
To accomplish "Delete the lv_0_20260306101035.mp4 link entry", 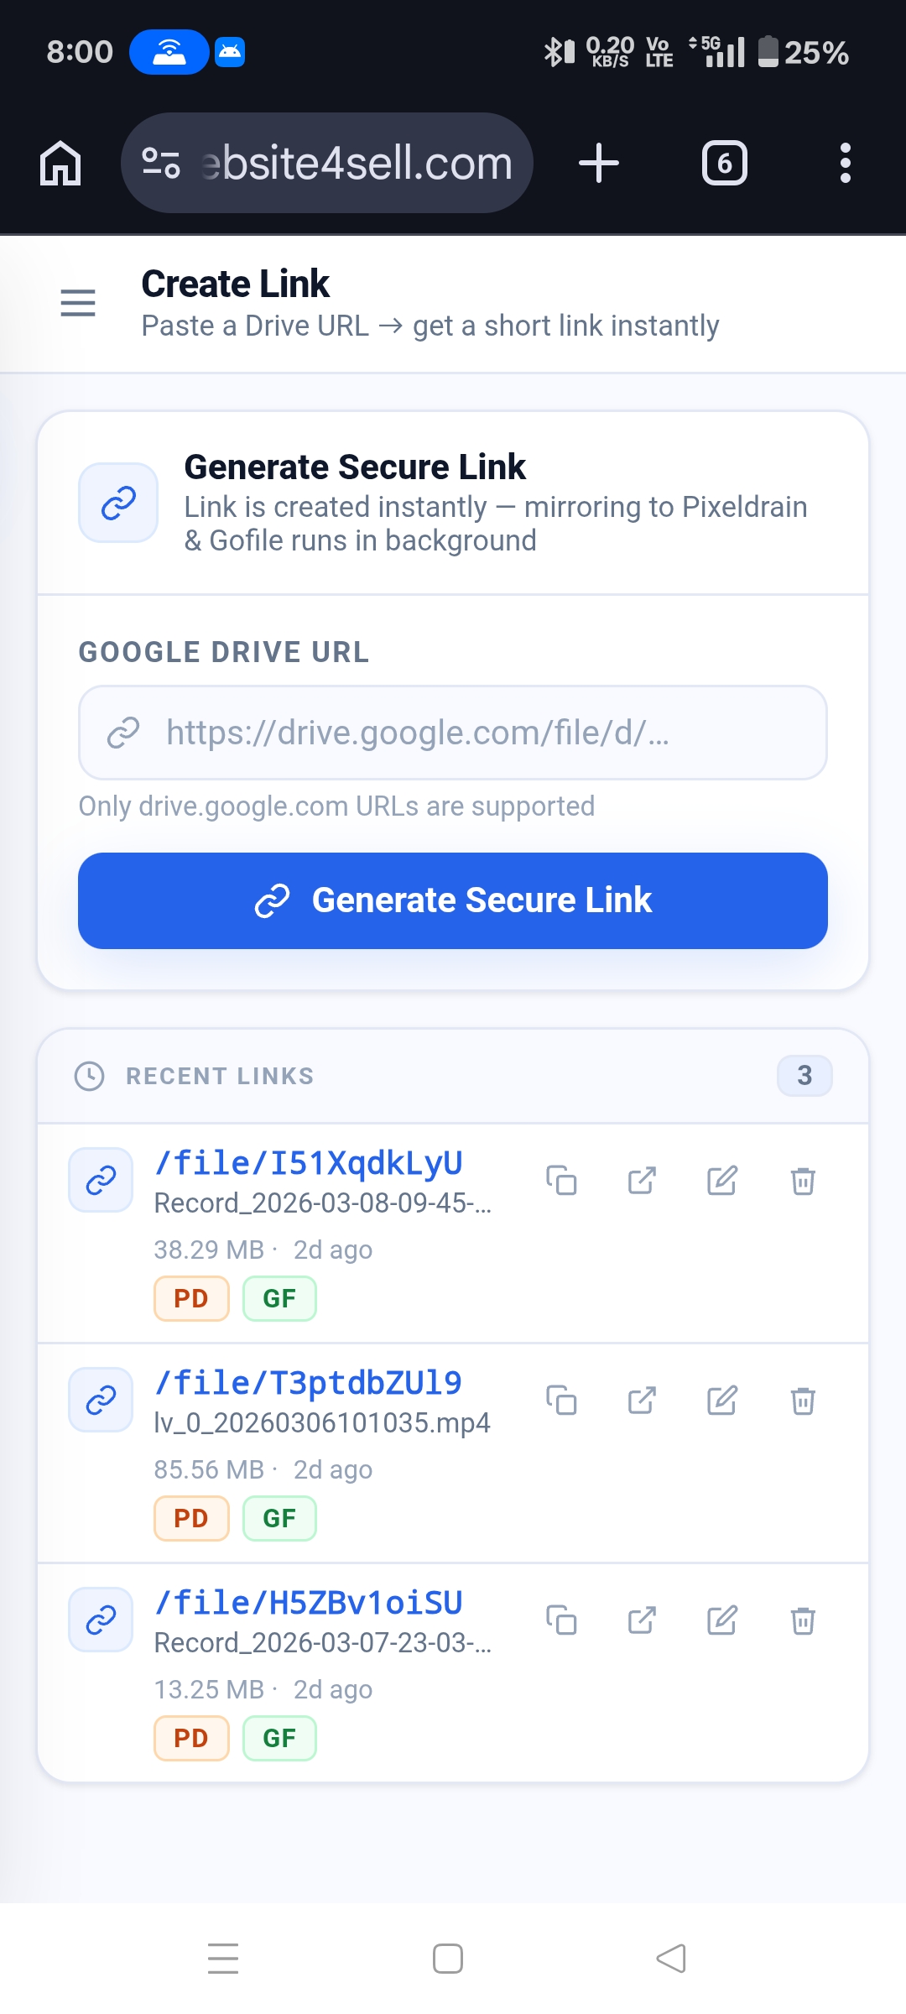I will point(803,1400).
